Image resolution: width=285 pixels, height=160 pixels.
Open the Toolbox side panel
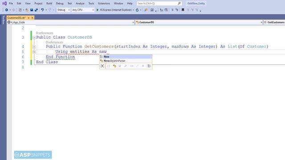point(3,20)
